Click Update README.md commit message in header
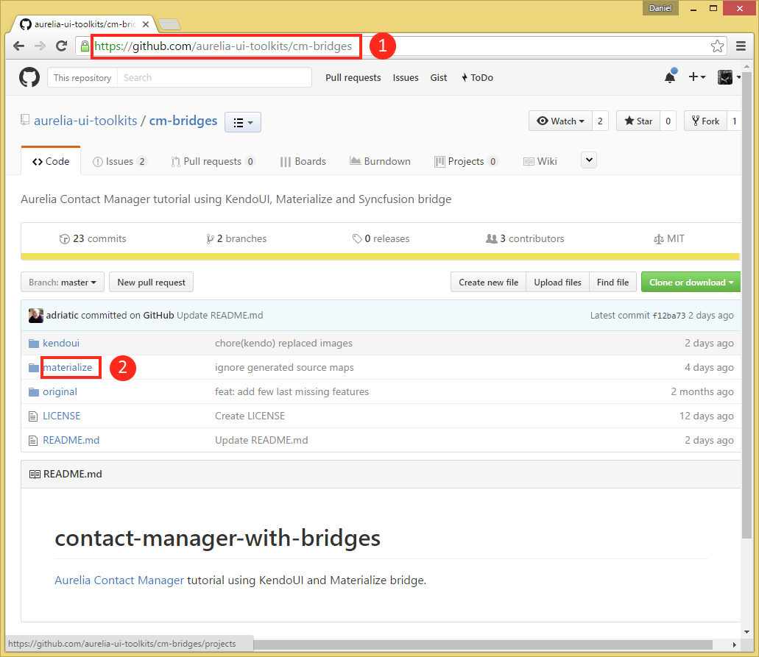 coord(220,316)
